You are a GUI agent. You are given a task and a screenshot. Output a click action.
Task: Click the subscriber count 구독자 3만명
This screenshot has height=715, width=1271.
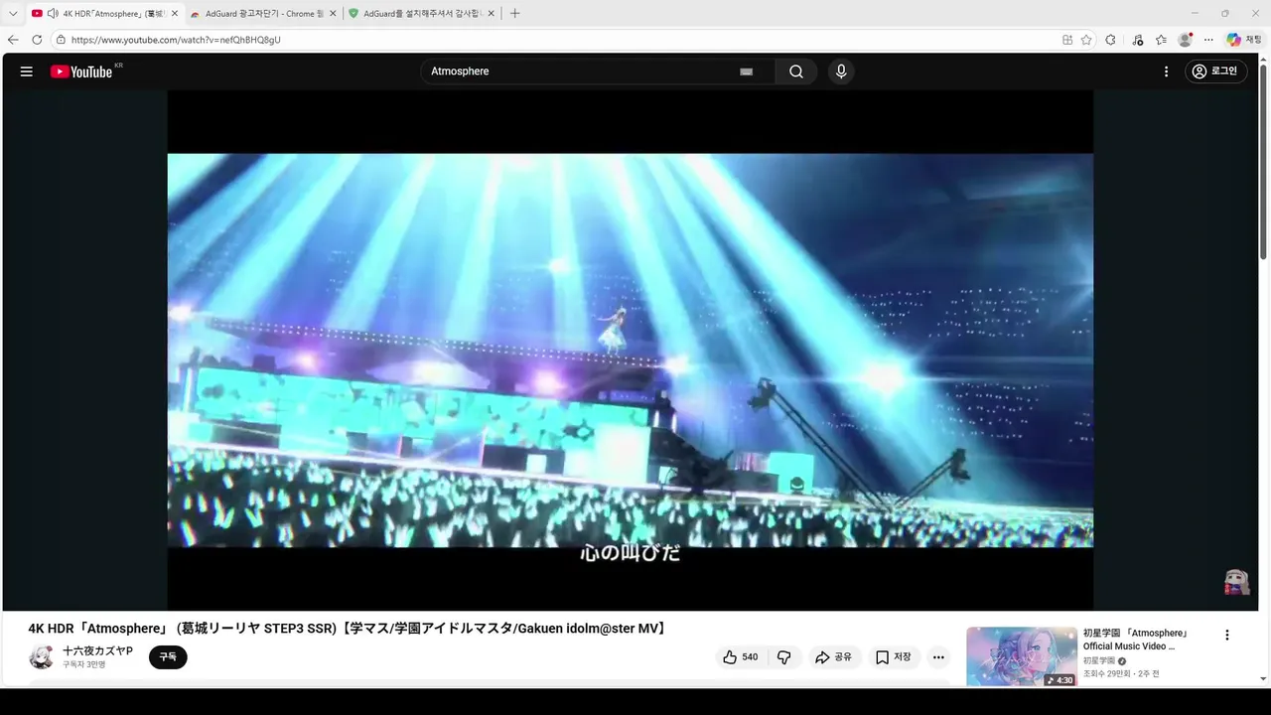point(84,664)
